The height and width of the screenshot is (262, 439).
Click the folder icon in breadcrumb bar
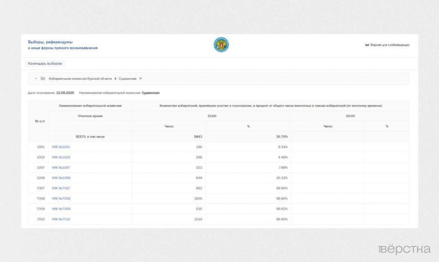tap(43, 78)
